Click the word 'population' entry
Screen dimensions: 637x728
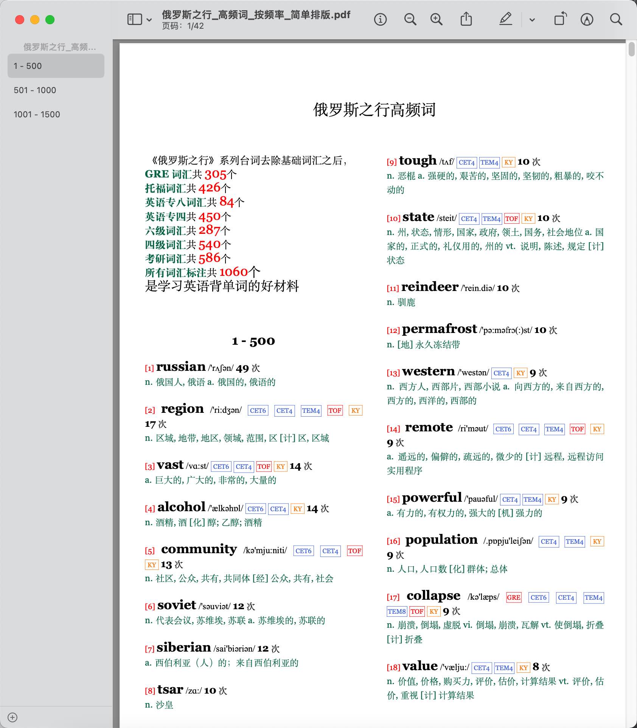coord(441,540)
